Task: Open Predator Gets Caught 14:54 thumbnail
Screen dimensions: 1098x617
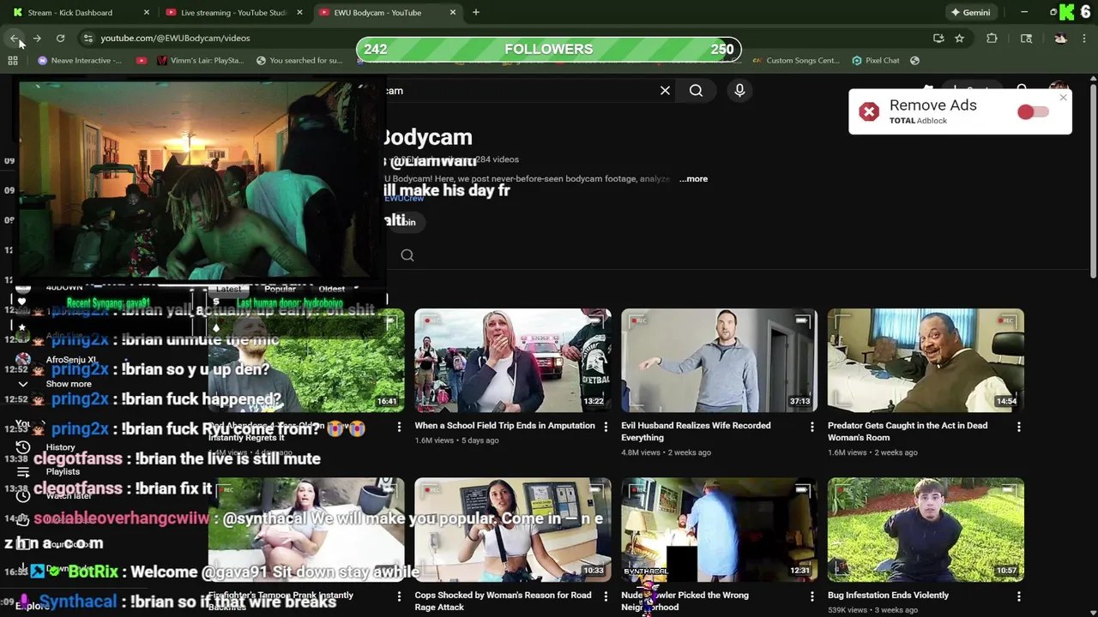Action: (926, 360)
